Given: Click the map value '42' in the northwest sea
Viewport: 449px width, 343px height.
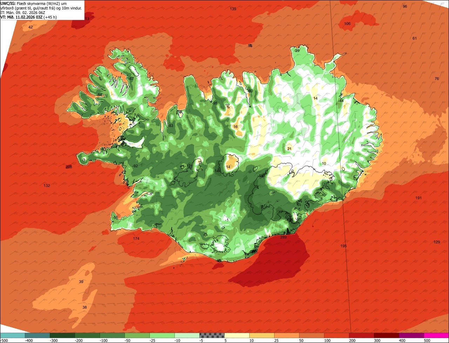Looking at the screenshot, I should click(31, 27).
